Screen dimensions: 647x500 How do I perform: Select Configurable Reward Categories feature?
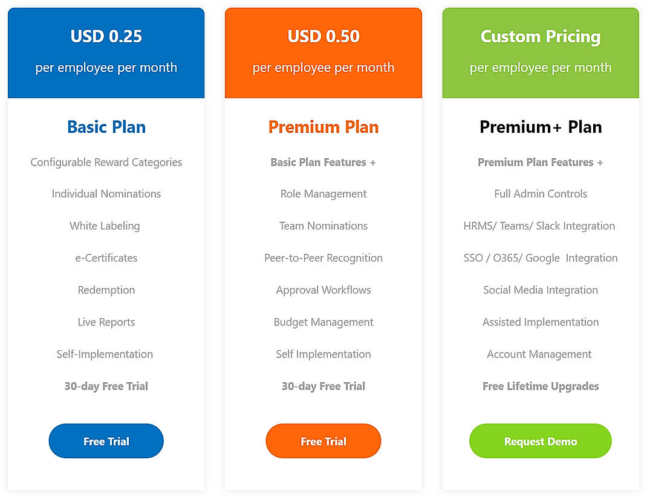106,162
